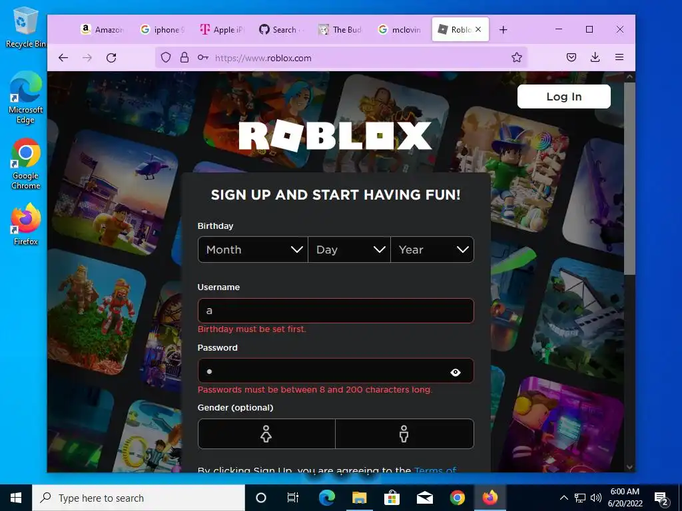Open the notification center icon
Viewport: 682px width, 511px height.
pos(661,498)
